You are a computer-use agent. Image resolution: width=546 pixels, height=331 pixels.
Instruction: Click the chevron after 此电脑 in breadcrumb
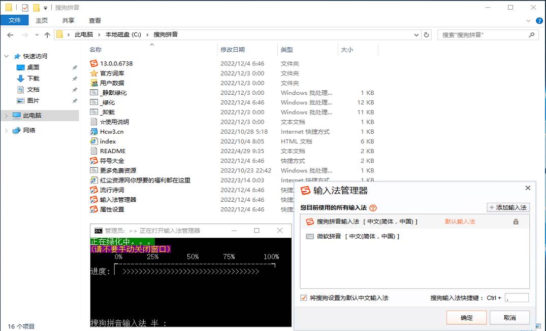(x=99, y=34)
